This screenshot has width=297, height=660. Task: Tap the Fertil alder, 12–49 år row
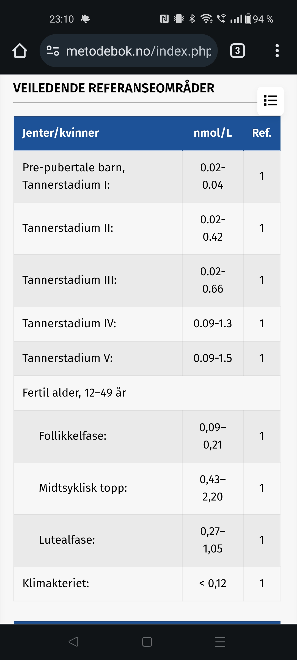point(75,393)
